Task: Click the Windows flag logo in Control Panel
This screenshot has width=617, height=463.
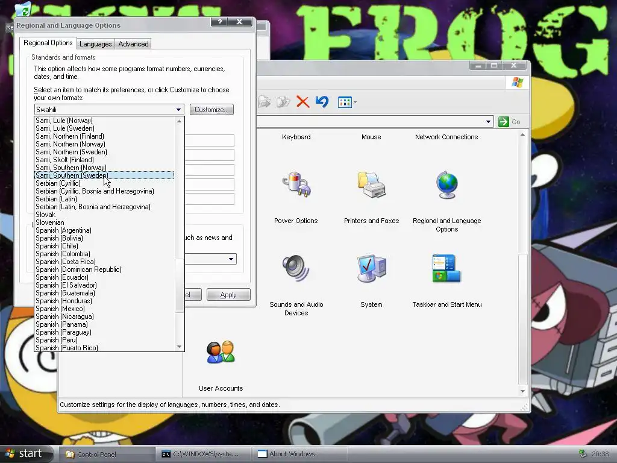Action: click(x=518, y=82)
